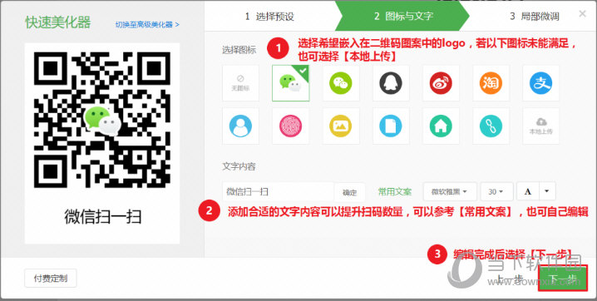Go to step 1 选择预设 tab
Screen dimensions: 597x301
pyautogui.click(x=269, y=17)
